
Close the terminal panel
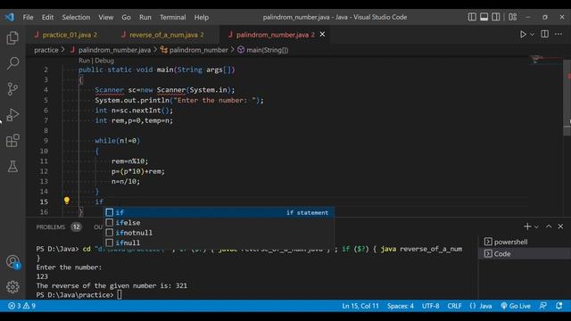tap(560, 226)
